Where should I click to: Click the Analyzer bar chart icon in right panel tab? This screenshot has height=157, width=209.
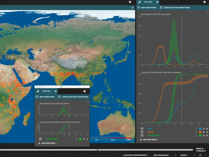[x=139, y=2]
